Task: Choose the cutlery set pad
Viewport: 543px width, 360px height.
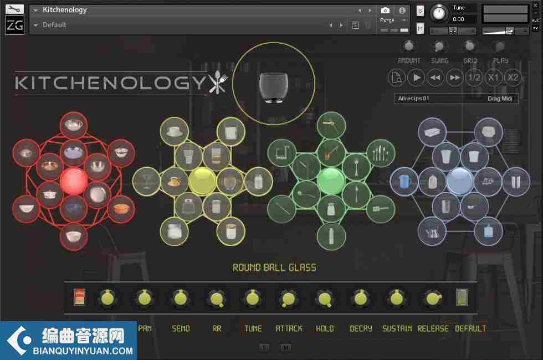Action: [x=381, y=153]
